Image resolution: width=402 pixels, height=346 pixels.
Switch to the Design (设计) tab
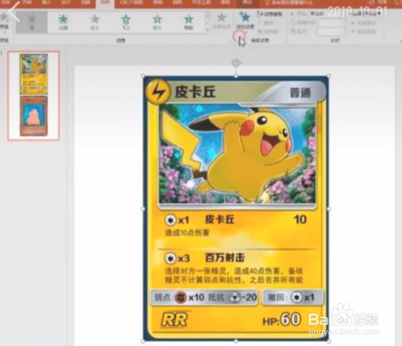pos(66,3)
